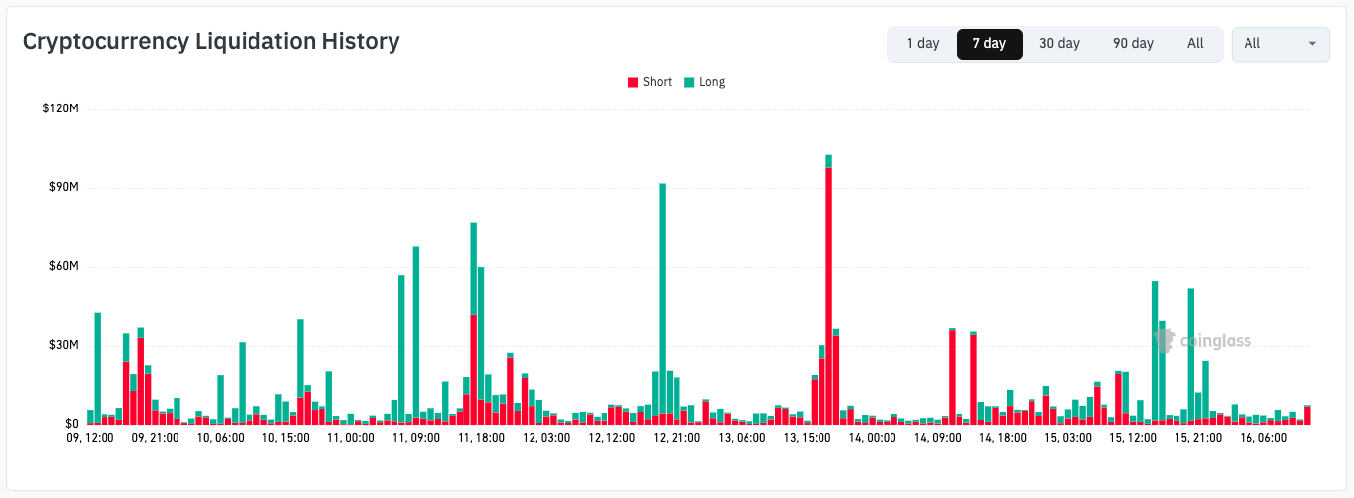Select the All time range button
This screenshot has height=498, width=1354.
pos(1195,44)
